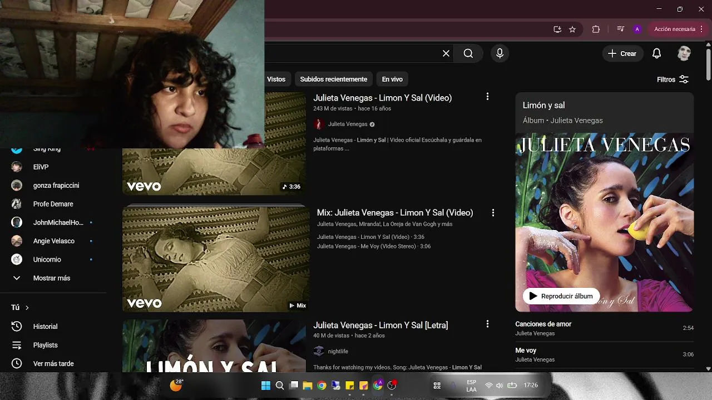Play the LIMÓN Y SAL lyric thumbnail

point(214,346)
